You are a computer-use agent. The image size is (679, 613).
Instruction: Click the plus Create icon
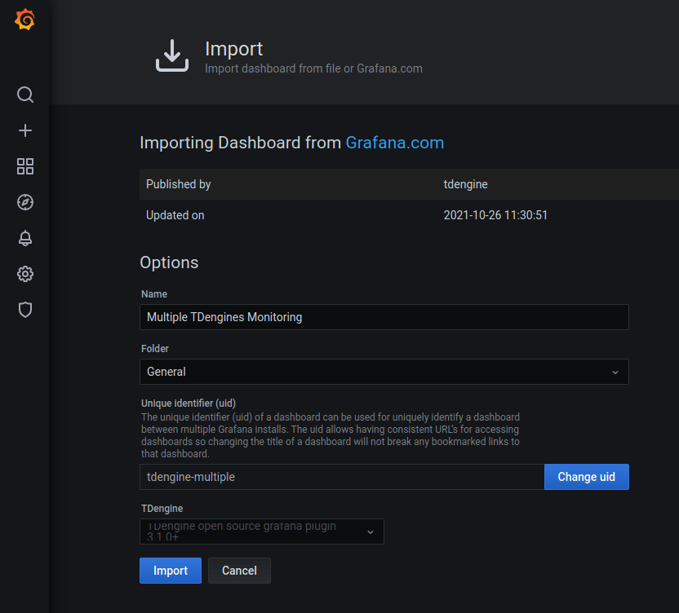pyautogui.click(x=25, y=130)
